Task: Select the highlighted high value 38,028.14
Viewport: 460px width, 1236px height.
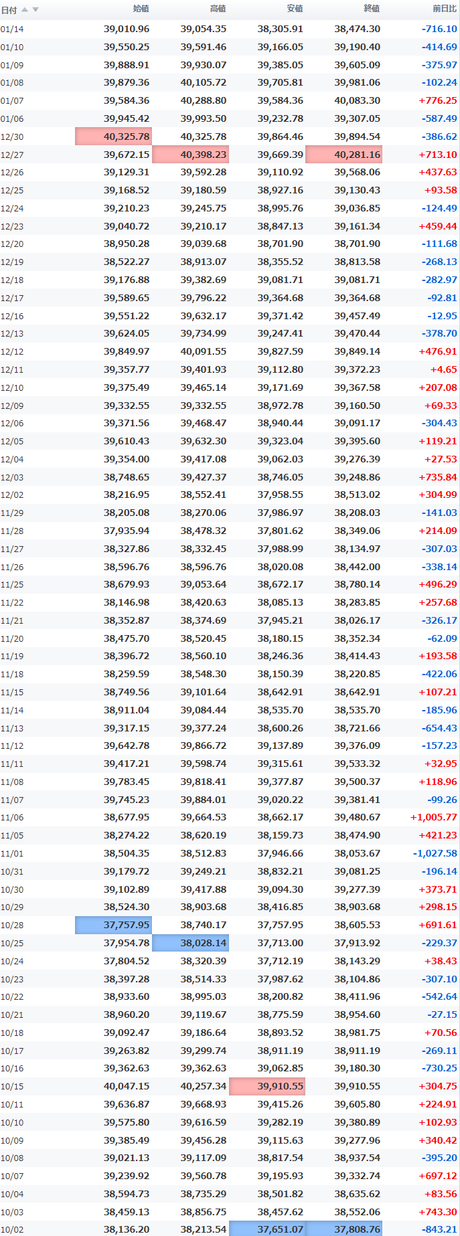Action: [x=191, y=943]
